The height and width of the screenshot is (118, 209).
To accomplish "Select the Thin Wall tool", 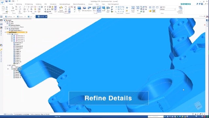I will tap(108, 9).
